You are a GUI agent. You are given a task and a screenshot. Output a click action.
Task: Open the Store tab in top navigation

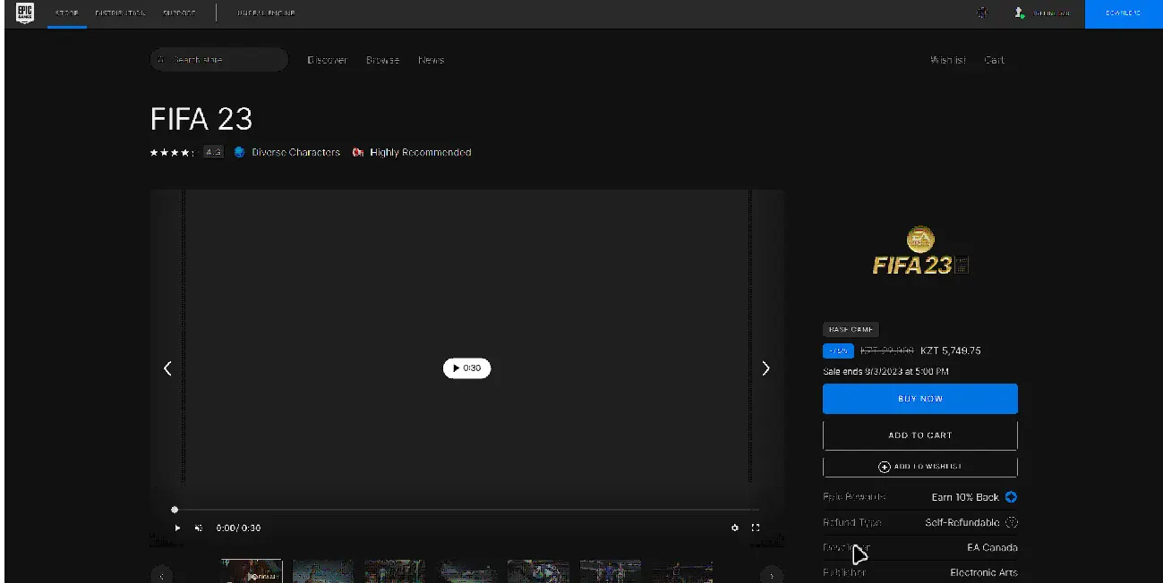click(x=67, y=13)
